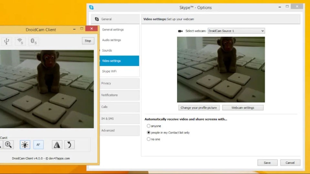This screenshot has height=174, width=310.
Task: Rotate the video with the rotate icon
Action: [69, 145]
